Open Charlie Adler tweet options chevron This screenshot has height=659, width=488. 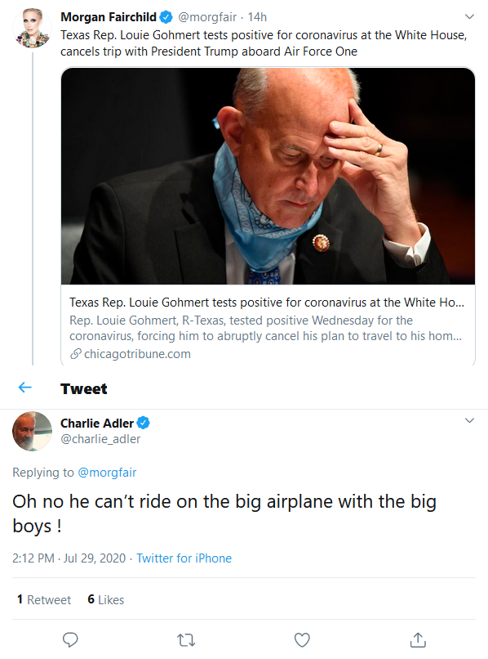(469, 421)
